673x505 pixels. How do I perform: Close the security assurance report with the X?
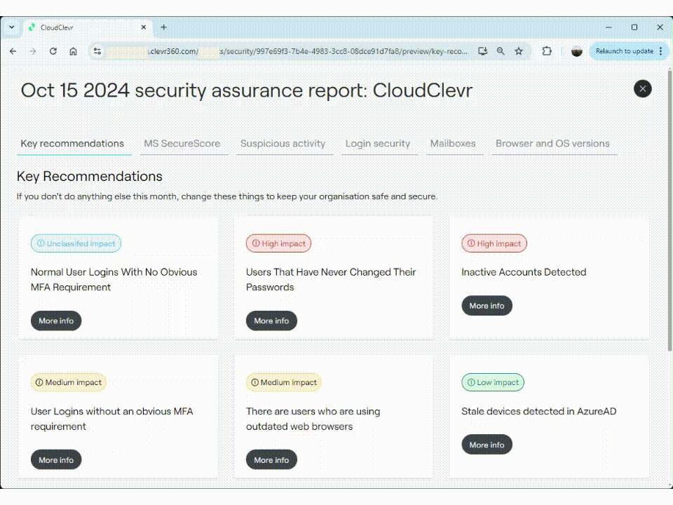tap(642, 89)
